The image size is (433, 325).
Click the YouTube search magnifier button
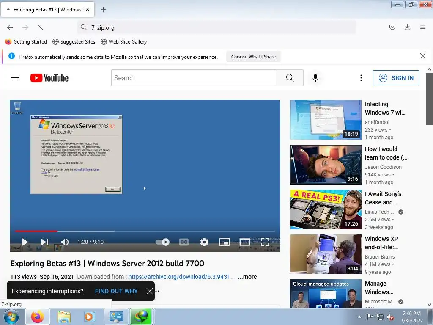click(x=290, y=78)
